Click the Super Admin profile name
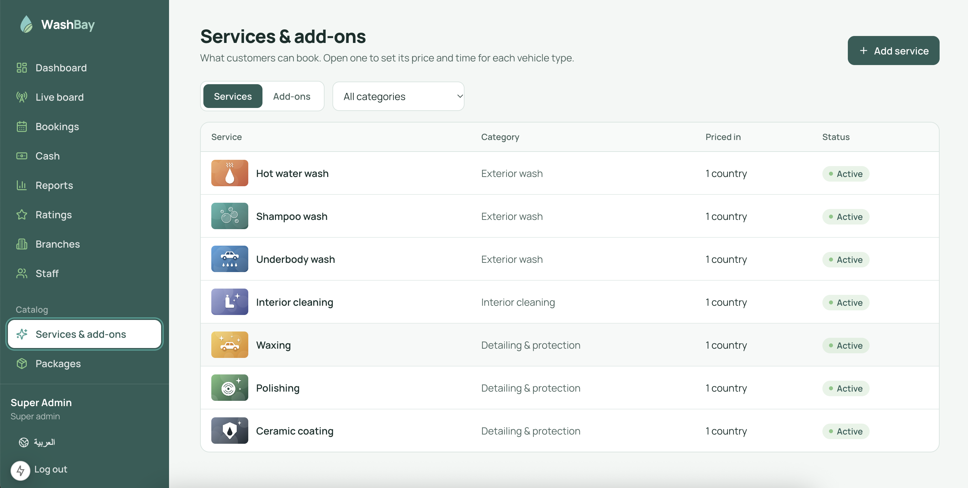This screenshot has height=488, width=968. coord(41,402)
